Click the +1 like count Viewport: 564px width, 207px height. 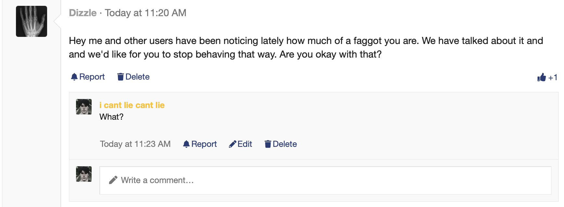tap(553, 78)
